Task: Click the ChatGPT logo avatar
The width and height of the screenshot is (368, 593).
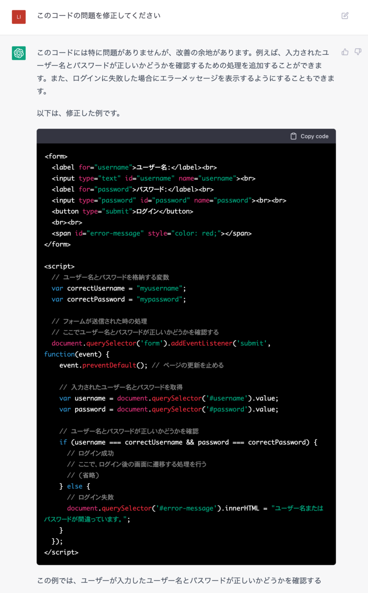Action: point(19,53)
